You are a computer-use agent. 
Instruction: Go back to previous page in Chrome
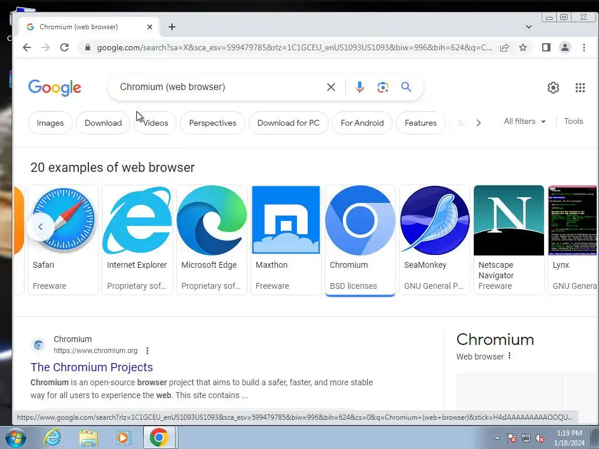[27, 47]
